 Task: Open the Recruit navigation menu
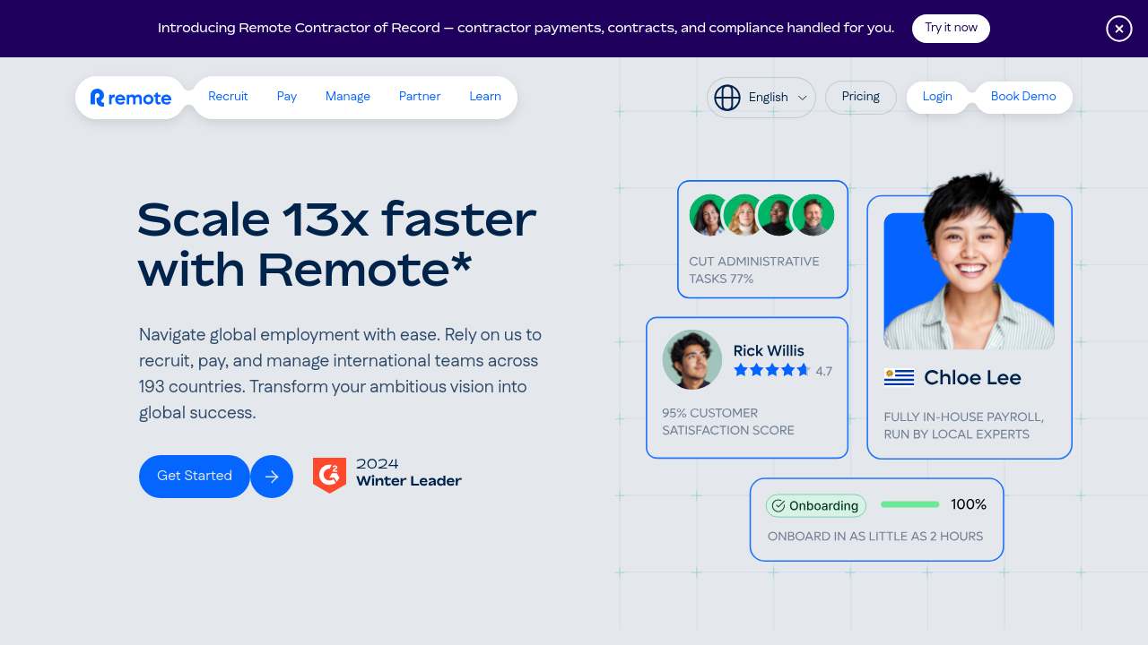(228, 97)
